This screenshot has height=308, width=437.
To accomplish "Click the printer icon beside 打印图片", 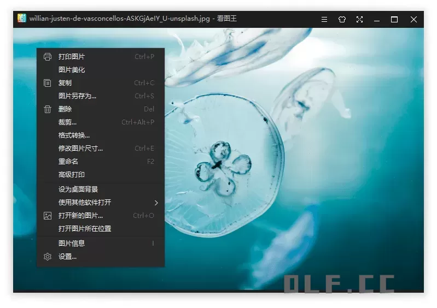I will coord(48,57).
